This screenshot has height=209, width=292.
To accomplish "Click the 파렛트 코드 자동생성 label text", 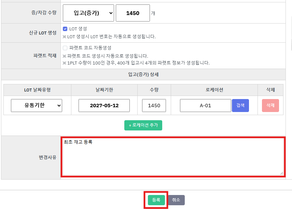I will (90, 48).
